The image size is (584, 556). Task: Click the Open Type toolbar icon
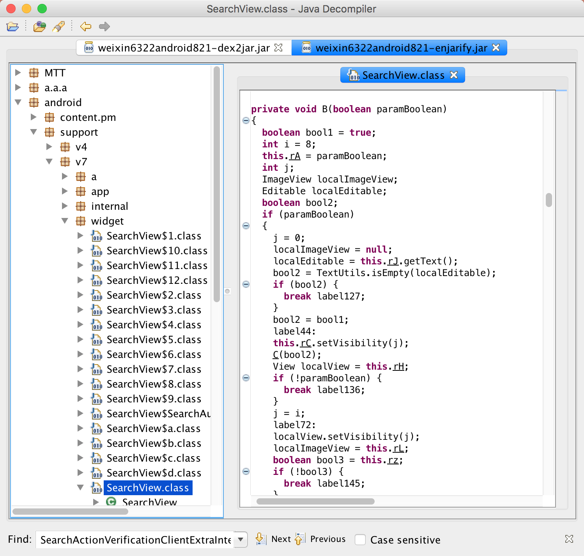pos(39,27)
